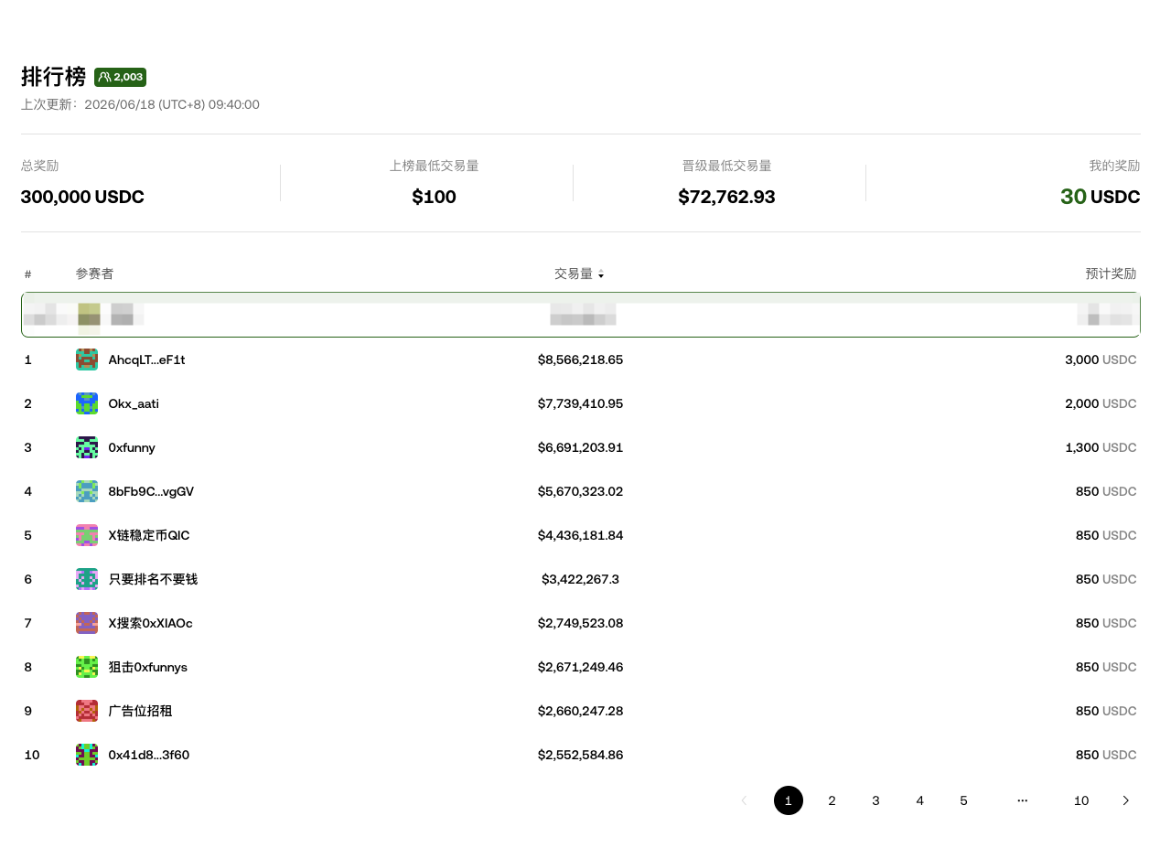Click the 排行榜 heading
The width and height of the screenshot is (1160, 848).
coord(53,77)
